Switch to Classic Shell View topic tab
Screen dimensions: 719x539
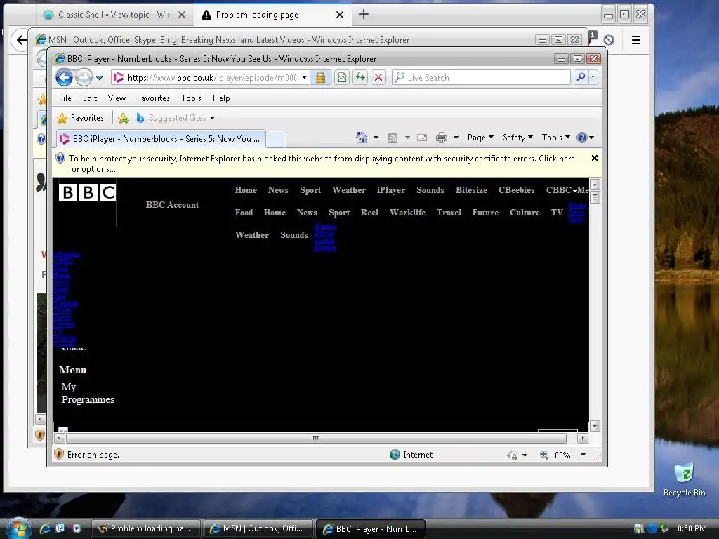[x=114, y=15]
